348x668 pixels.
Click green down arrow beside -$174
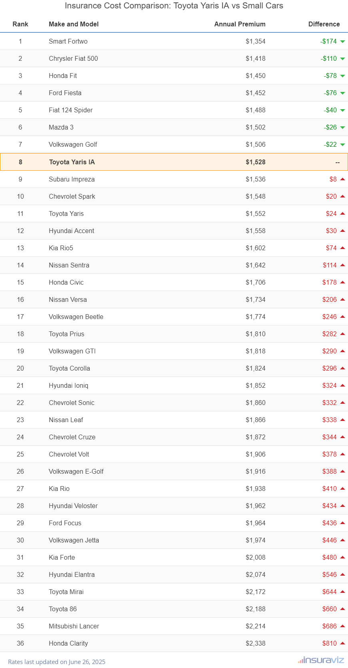[342, 42]
